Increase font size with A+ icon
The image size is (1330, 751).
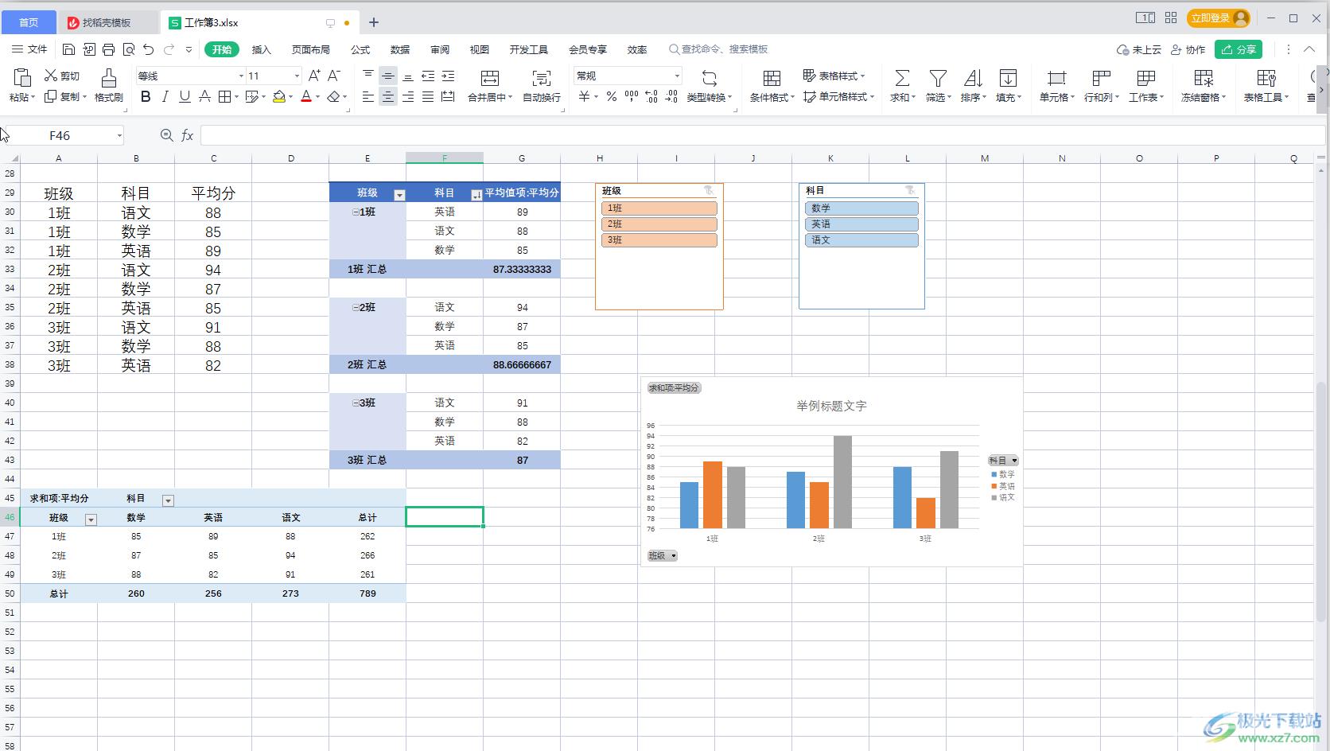tap(314, 76)
